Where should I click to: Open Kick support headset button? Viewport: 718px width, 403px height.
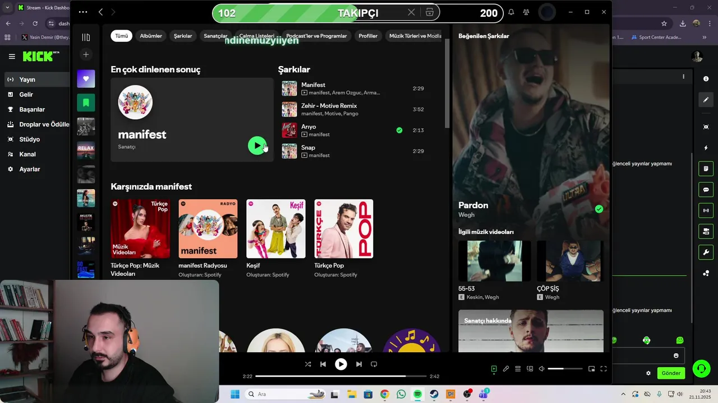click(701, 368)
